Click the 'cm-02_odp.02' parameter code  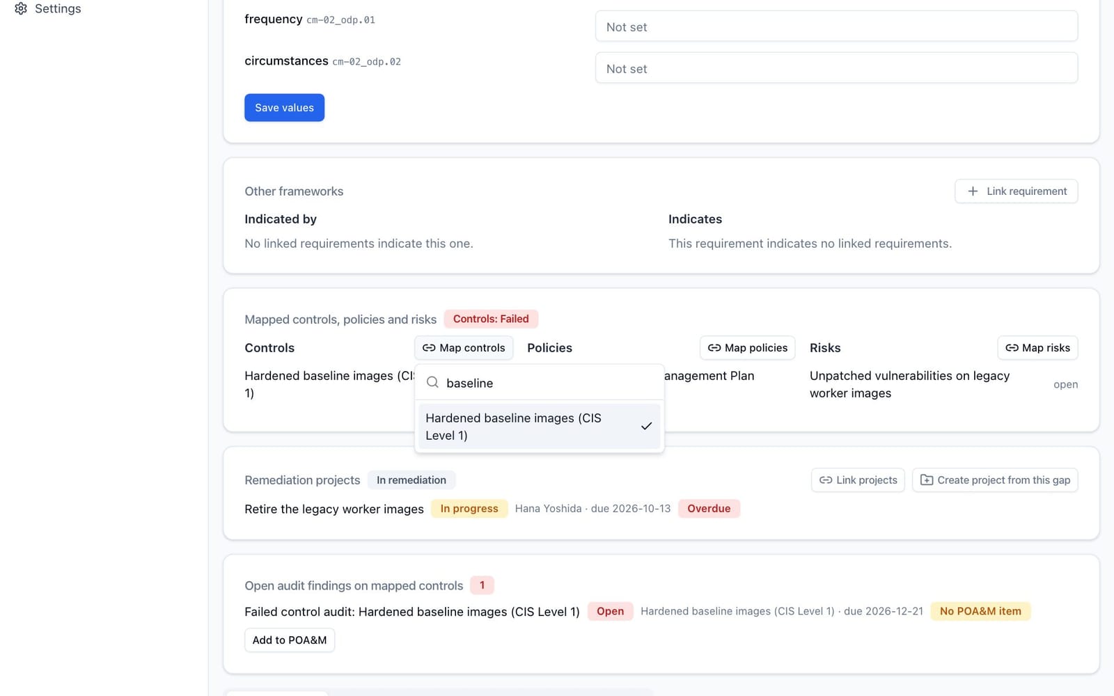[366, 62]
